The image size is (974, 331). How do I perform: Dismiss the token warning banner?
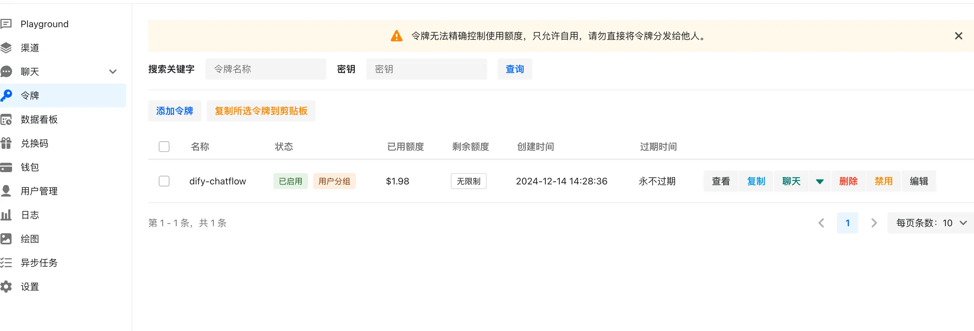[x=958, y=36]
